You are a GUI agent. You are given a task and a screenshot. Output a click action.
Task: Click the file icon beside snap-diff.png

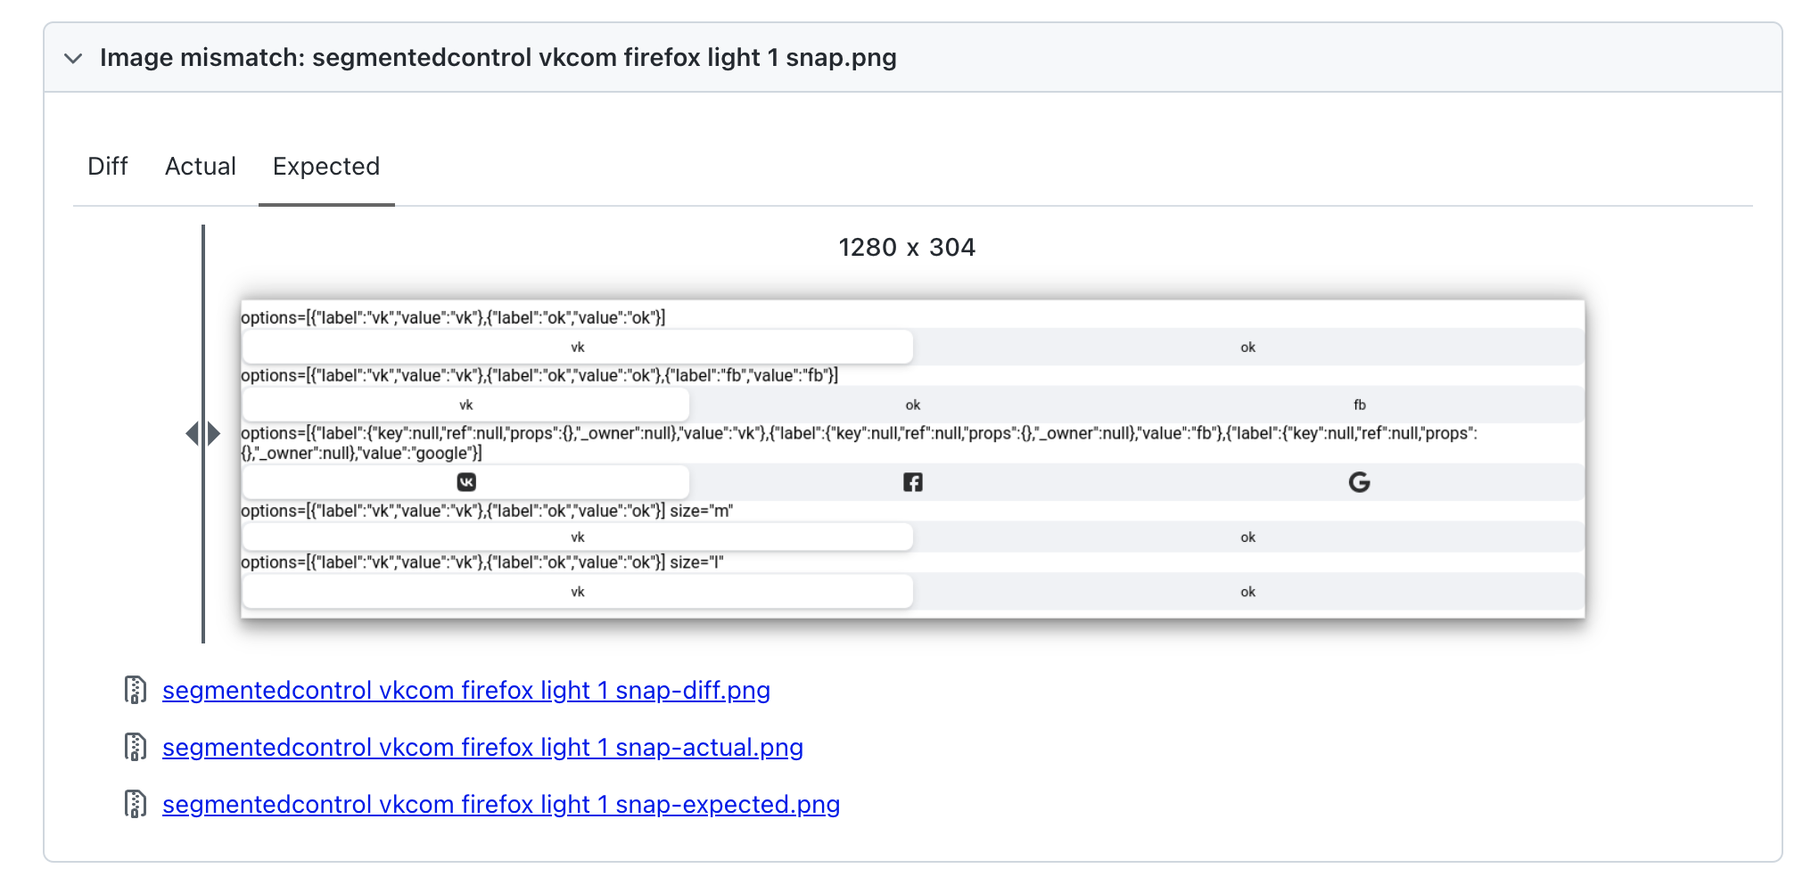coord(135,690)
